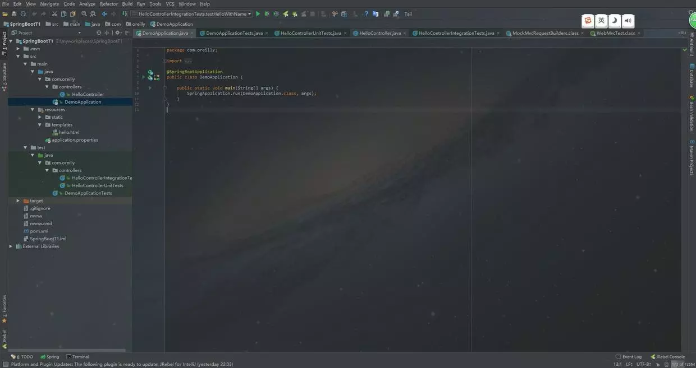Click the inspection profile icon in status bar
The height and width of the screenshot is (368, 696).
pyautogui.click(x=666, y=364)
